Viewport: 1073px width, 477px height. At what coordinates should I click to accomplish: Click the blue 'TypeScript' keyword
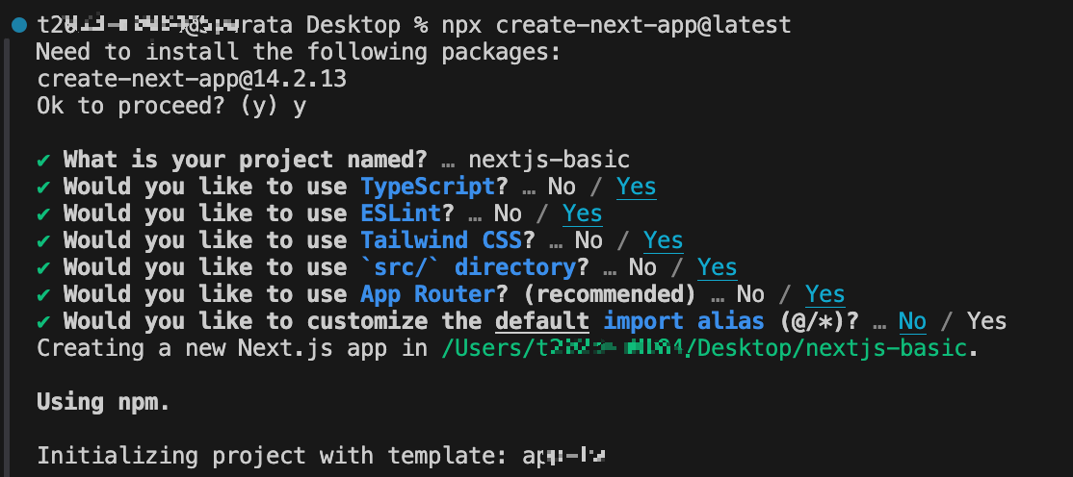point(428,187)
